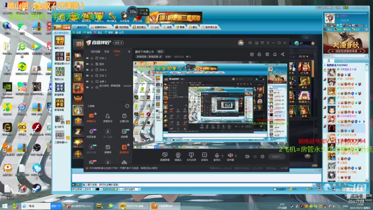Viewport: 373px width, 210px height.
Task: Open the Steam desktop shortcut
Action: pos(37,190)
